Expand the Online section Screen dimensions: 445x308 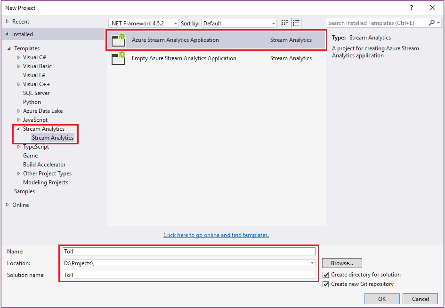(7, 205)
